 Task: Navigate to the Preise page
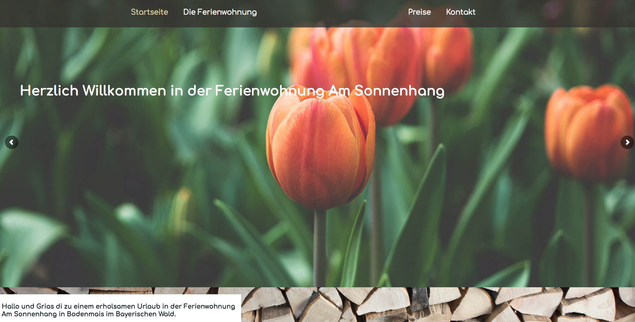click(x=420, y=12)
